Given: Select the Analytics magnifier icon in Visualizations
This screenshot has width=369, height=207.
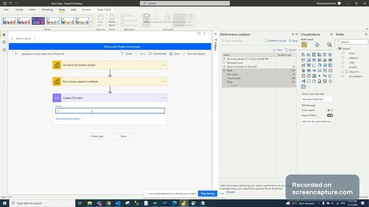Looking at the screenshot, I should pyautogui.click(x=329, y=45).
